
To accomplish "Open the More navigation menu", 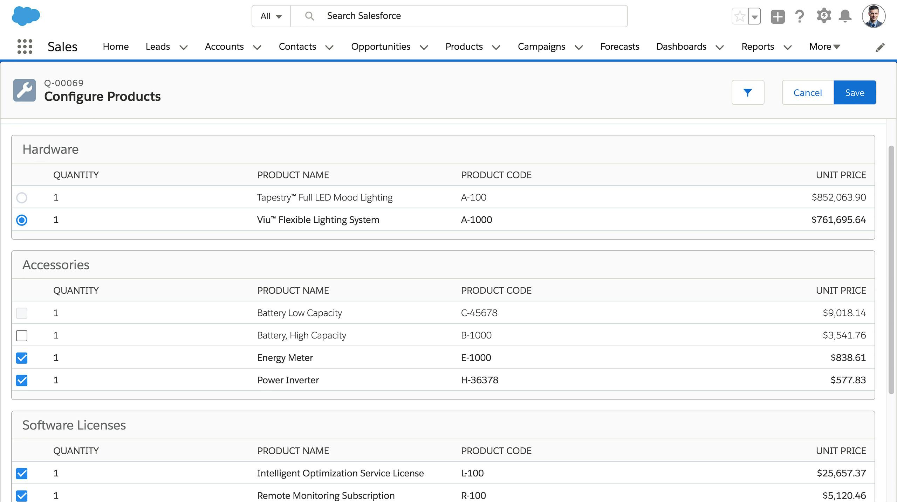I will [824, 47].
